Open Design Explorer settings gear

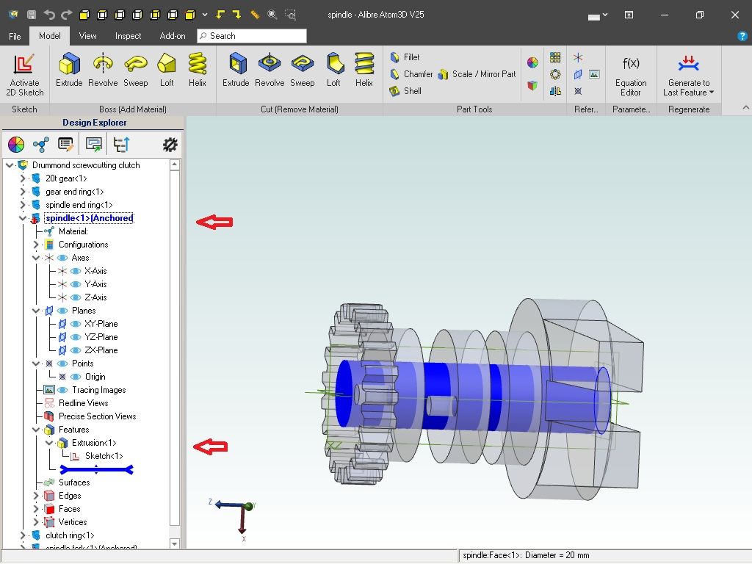coord(170,145)
